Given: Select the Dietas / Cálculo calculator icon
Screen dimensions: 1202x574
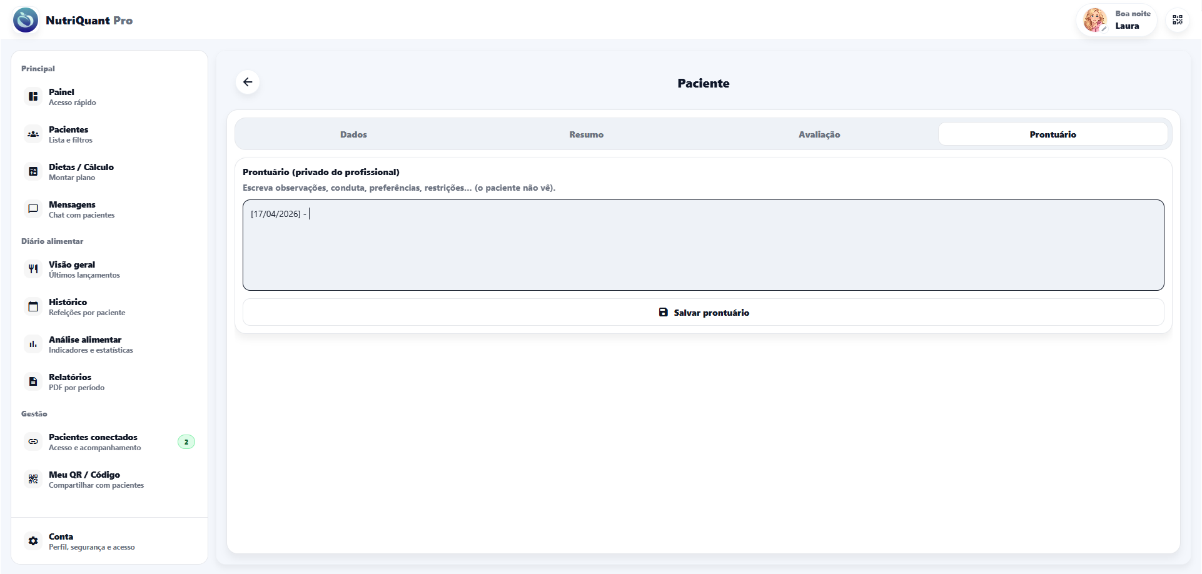Looking at the screenshot, I should click(x=33, y=171).
